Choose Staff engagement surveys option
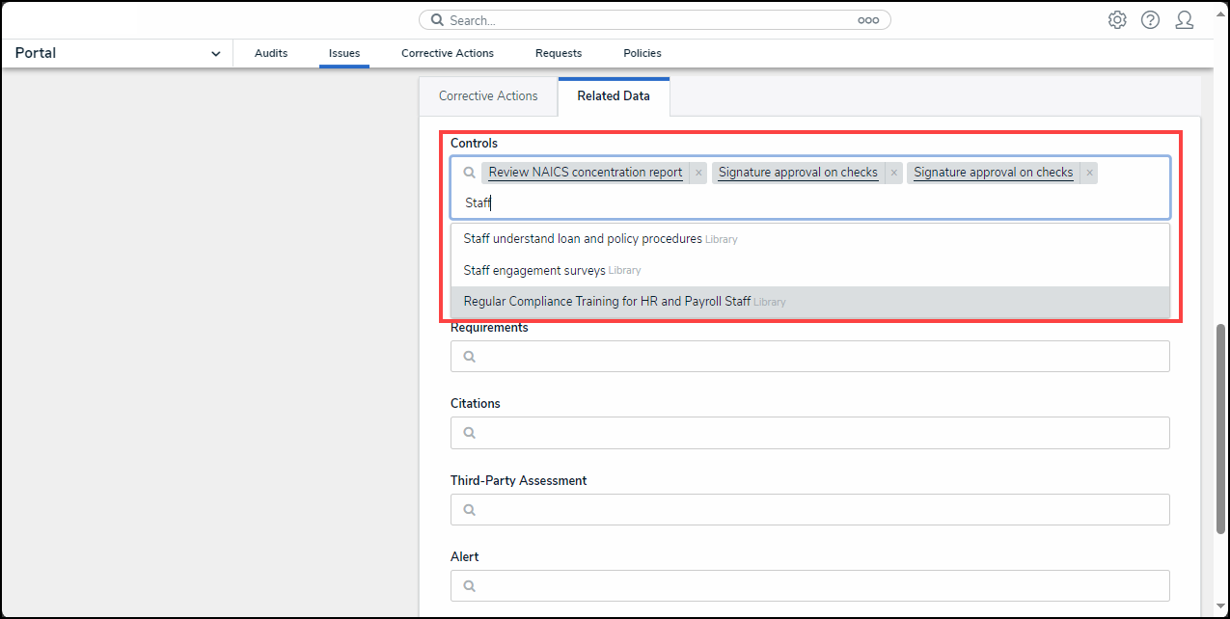1230x619 pixels. click(533, 270)
